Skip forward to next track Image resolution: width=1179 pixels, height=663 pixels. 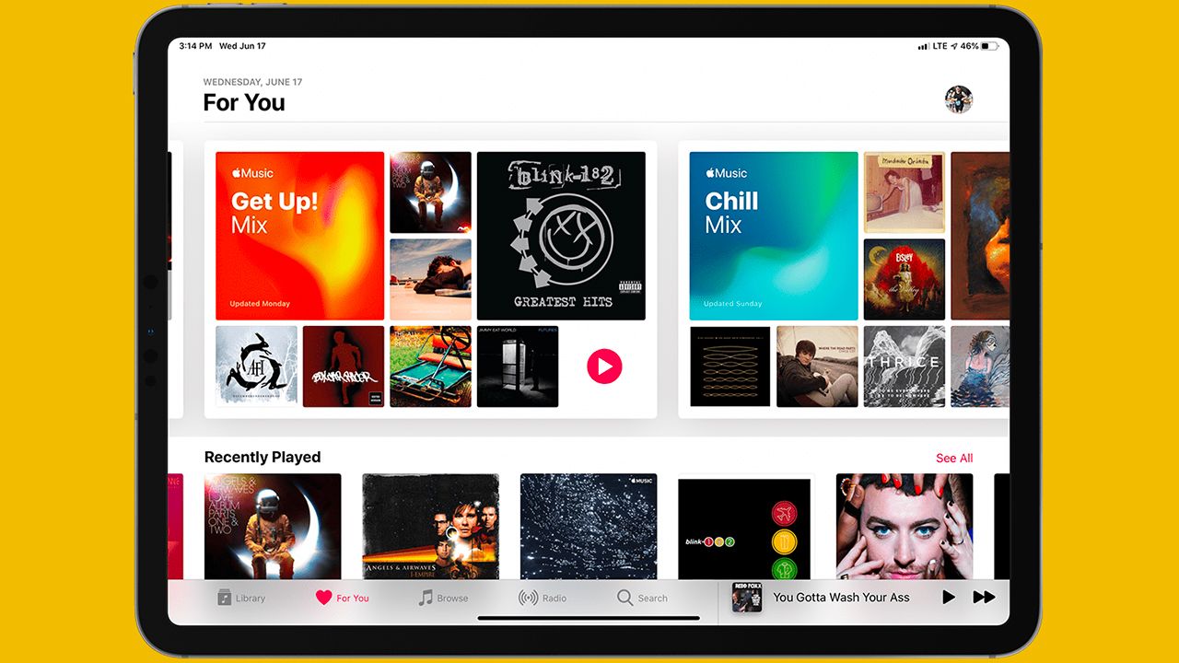(x=985, y=598)
